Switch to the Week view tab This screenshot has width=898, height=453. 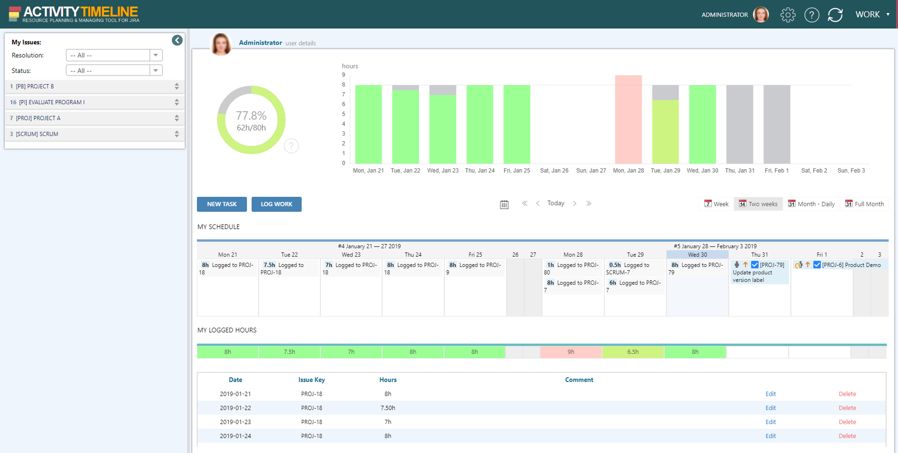point(716,204)
